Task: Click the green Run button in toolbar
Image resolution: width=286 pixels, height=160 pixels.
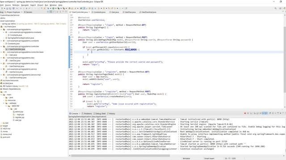Action: pyautogui.click(x=53, y=8)
